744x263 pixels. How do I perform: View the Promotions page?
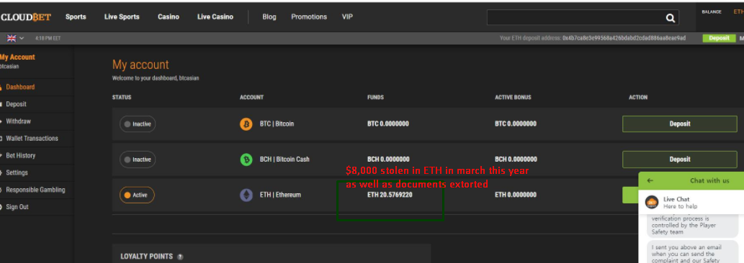pos(309,17)
